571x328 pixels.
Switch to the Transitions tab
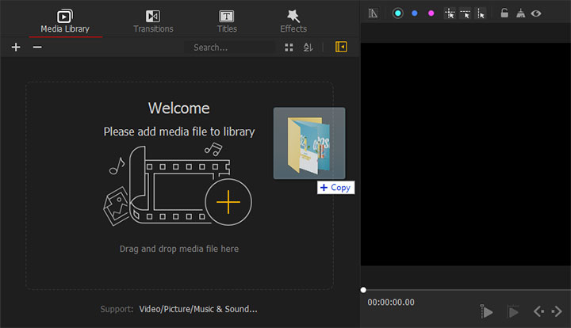click(154, 21)
